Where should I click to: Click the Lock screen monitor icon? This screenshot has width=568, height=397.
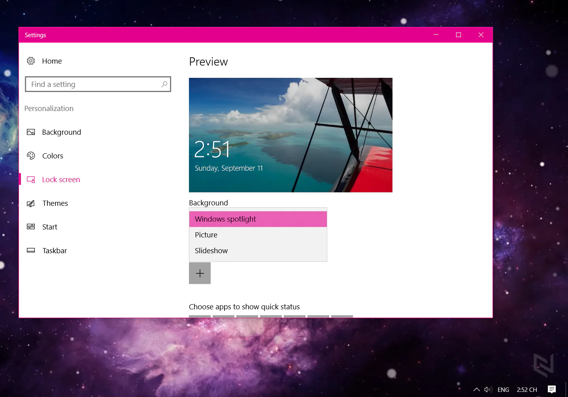[31, 179]
